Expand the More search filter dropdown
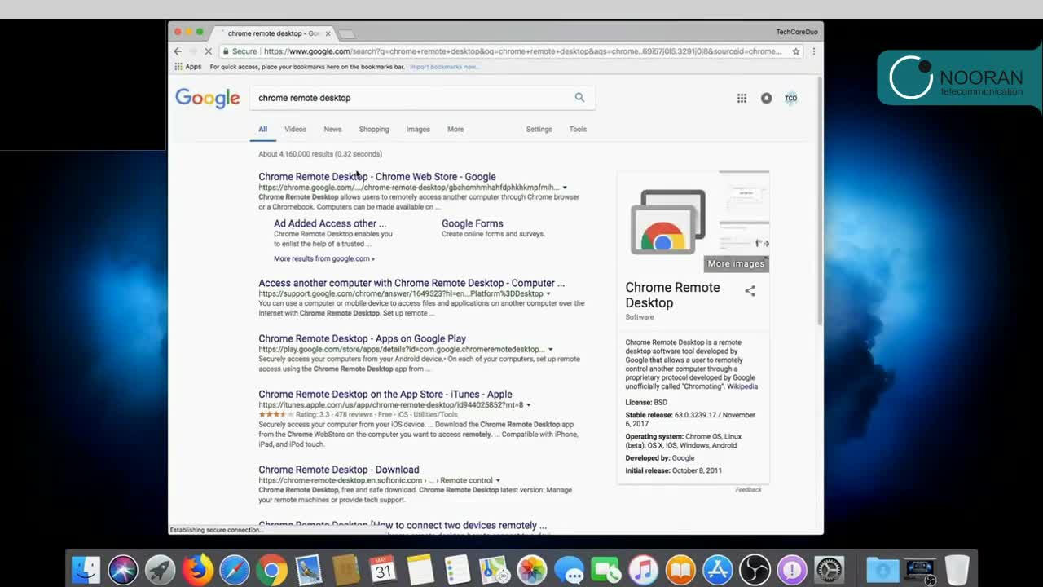 (455, 129)
